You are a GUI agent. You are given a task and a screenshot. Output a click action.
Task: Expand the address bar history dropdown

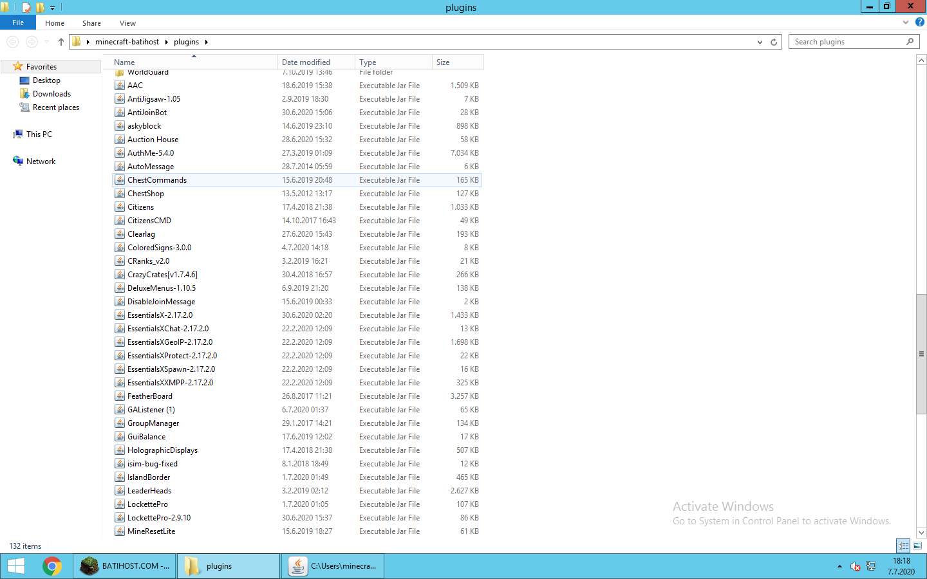coord(760,42)
